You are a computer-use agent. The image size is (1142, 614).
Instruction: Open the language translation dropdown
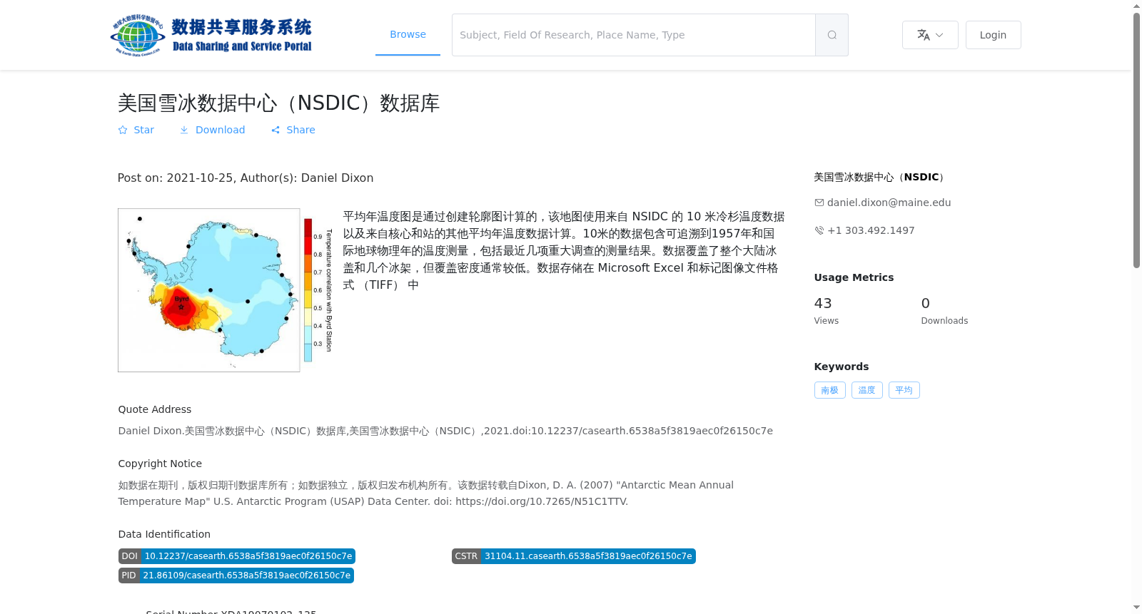click(930, 35)
